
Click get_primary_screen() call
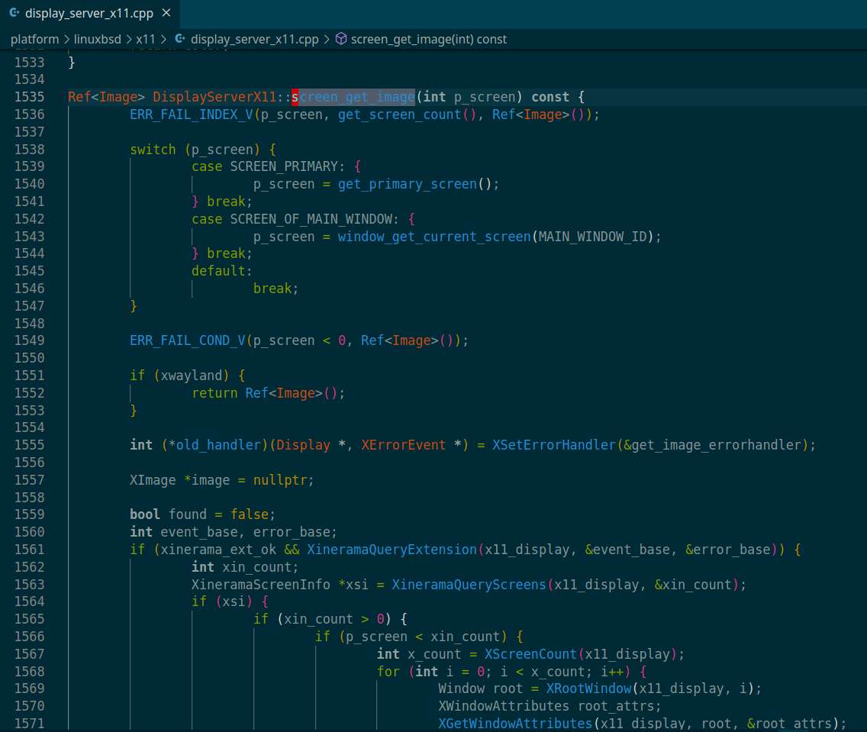[414, 184]
